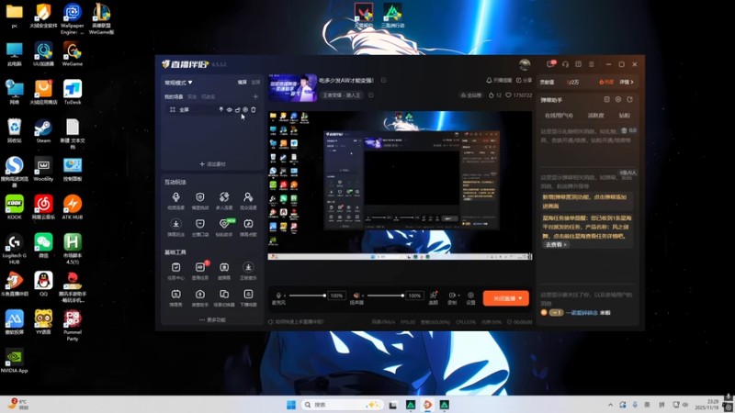
Task: Open the Windows Start button on the taskbar
Action: [x=291, y=405]
